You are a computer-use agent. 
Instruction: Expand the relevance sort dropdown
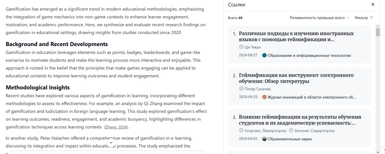coord(319,18)
